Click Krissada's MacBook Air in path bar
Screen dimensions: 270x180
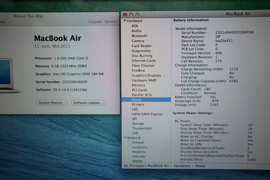(149, 166)
